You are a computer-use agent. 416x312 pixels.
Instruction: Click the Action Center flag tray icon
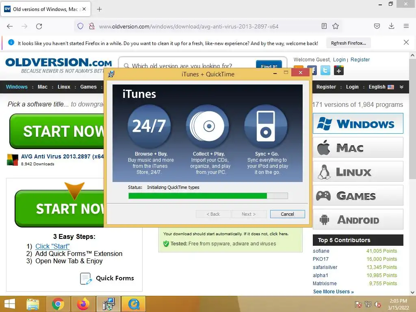tap(358, 304)
